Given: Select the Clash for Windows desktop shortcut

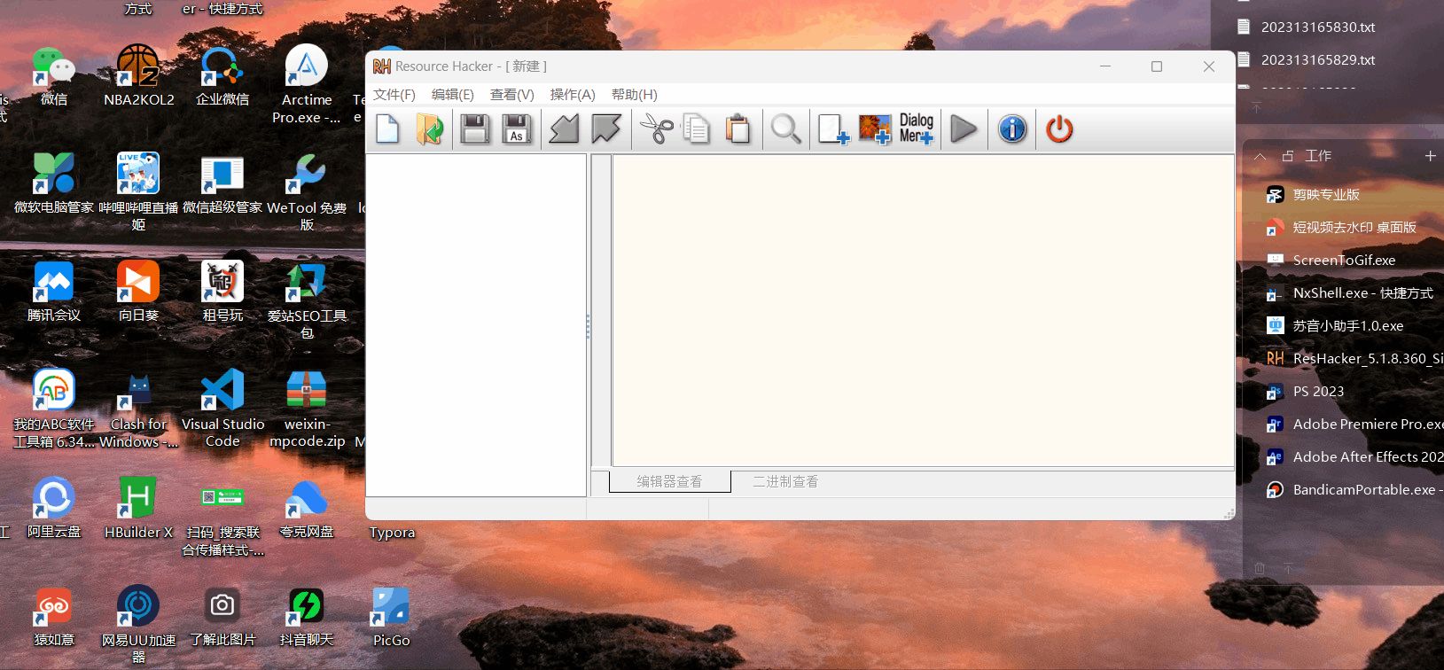Looking at the screenshot, I should coord(138,409).
